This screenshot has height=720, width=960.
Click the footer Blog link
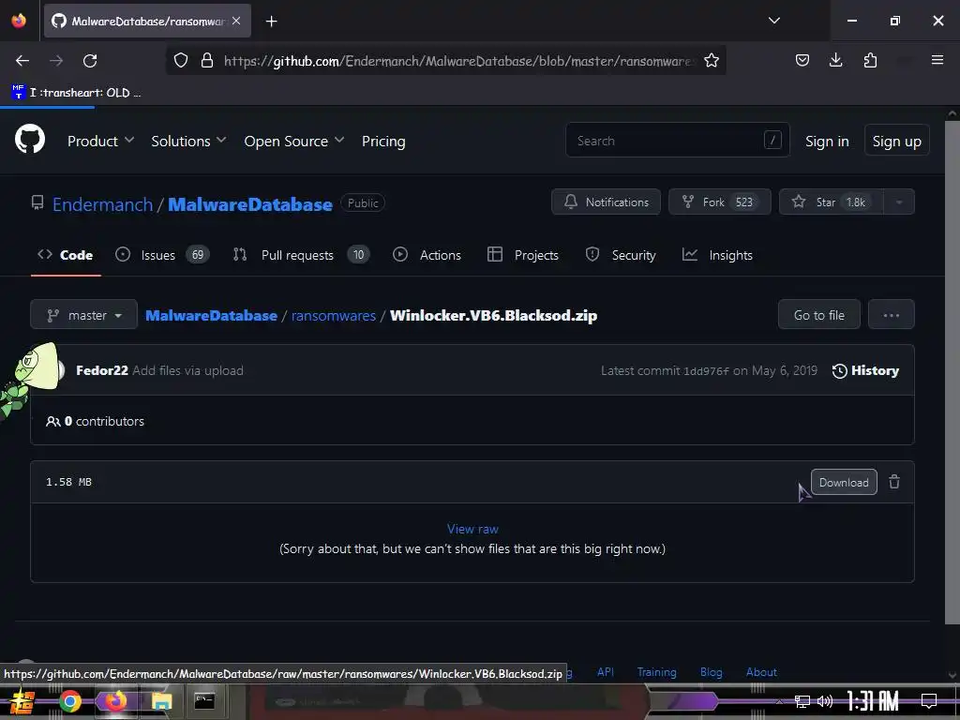pyautogui.click(x=711, y=671)
